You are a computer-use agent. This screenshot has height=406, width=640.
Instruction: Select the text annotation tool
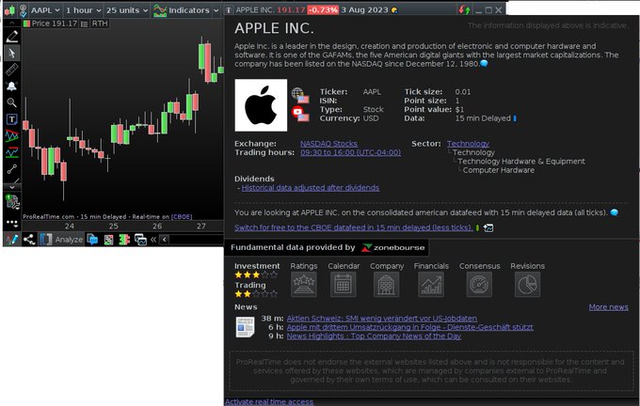(12, 119)
